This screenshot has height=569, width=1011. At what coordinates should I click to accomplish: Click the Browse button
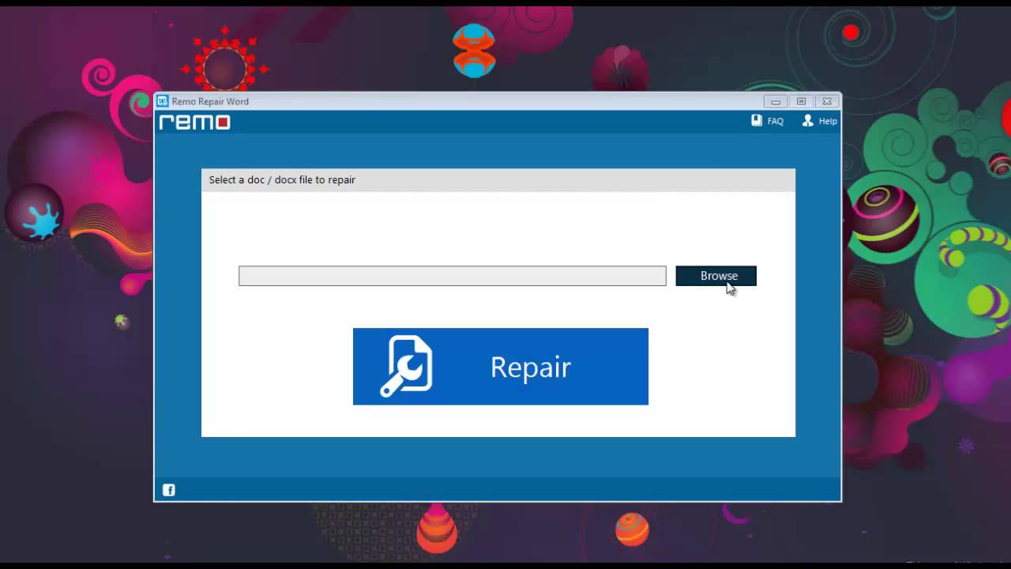pos(716,276)
